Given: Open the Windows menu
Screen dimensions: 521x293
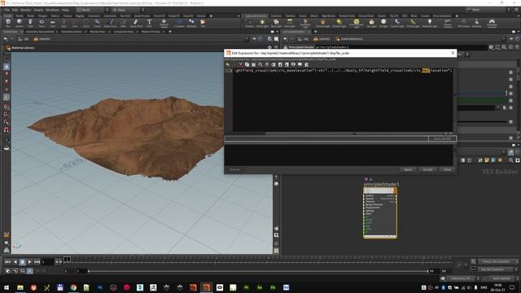Looking at the screenshot, I should click(52, 10).
